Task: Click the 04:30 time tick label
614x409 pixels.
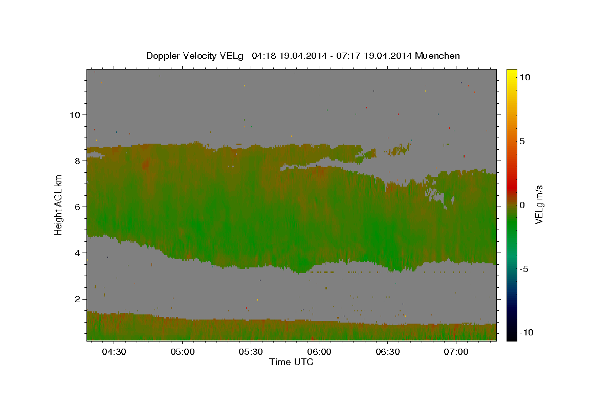Action: click(114, 352)
